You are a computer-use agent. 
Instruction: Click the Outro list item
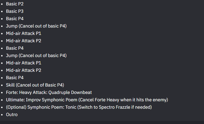[x=12, y=115]
